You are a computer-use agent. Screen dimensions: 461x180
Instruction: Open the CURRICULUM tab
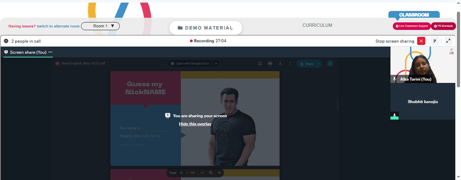pos(317,25)
